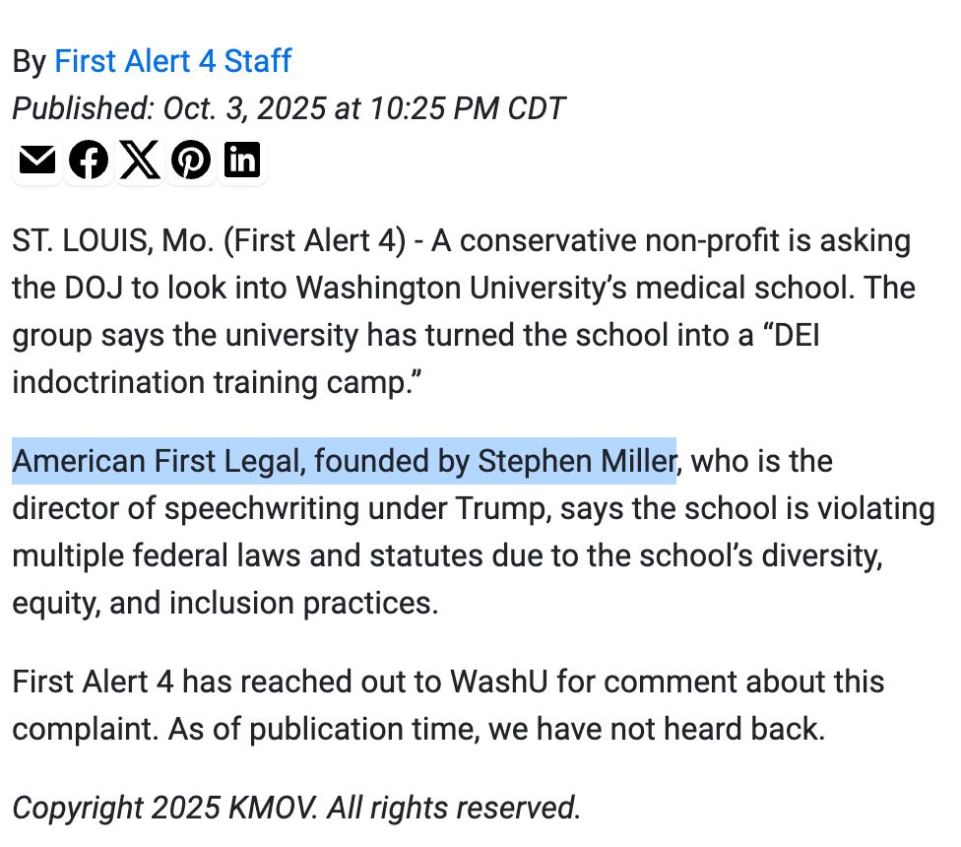Click the highlighted American First Legal text

pos(344,461)
